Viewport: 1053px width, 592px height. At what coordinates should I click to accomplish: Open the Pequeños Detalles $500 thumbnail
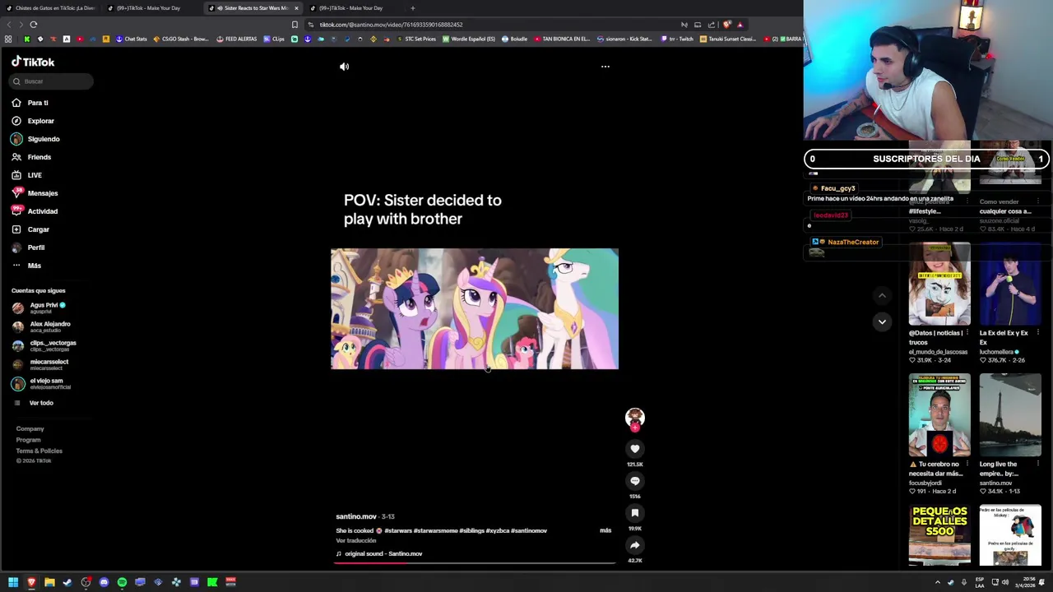[939, 535]
